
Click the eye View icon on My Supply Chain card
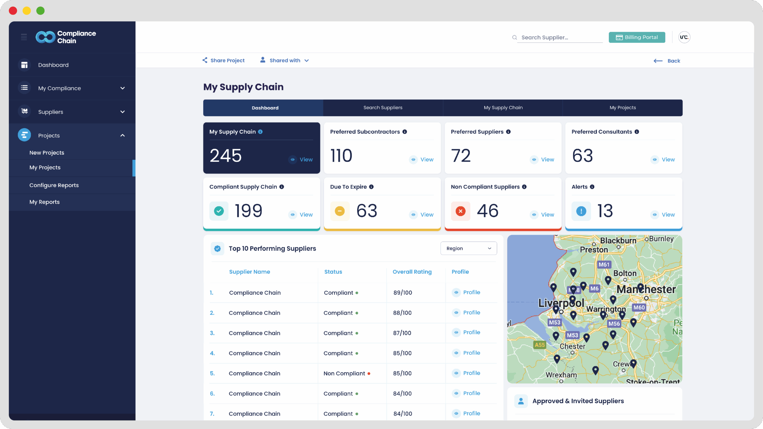pos(293,160)
